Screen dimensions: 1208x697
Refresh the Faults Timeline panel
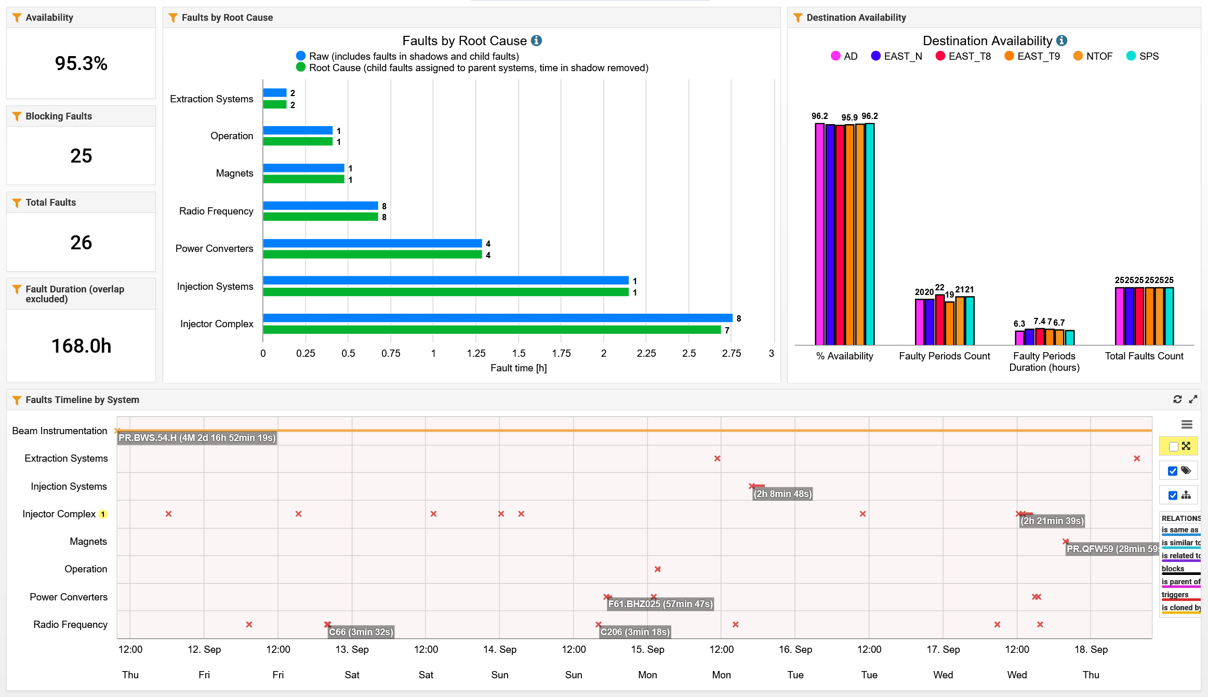point(1177,399)
